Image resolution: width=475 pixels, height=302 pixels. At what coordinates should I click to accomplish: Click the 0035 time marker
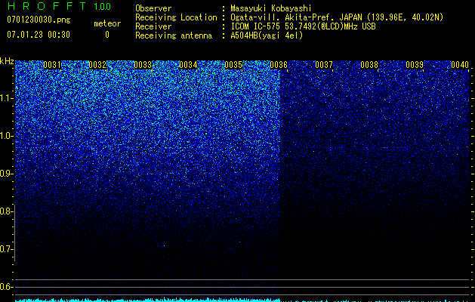point(233,65)
